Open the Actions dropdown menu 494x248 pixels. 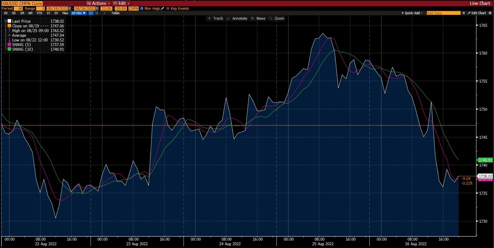pos(98,3)
